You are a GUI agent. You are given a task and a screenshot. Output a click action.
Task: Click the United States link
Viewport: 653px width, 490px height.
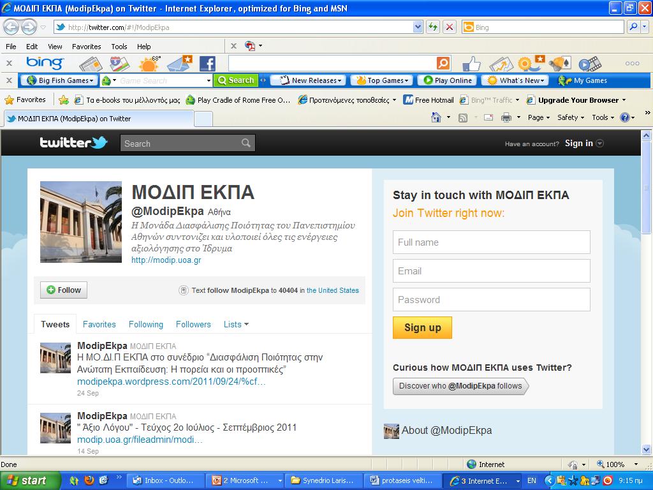coord(333,290)
